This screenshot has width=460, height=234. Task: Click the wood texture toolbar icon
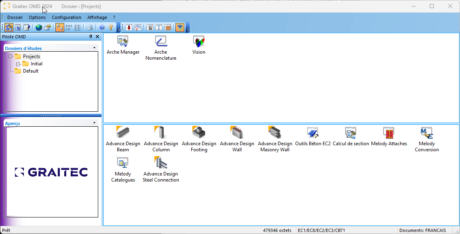(x=168, y=27)
